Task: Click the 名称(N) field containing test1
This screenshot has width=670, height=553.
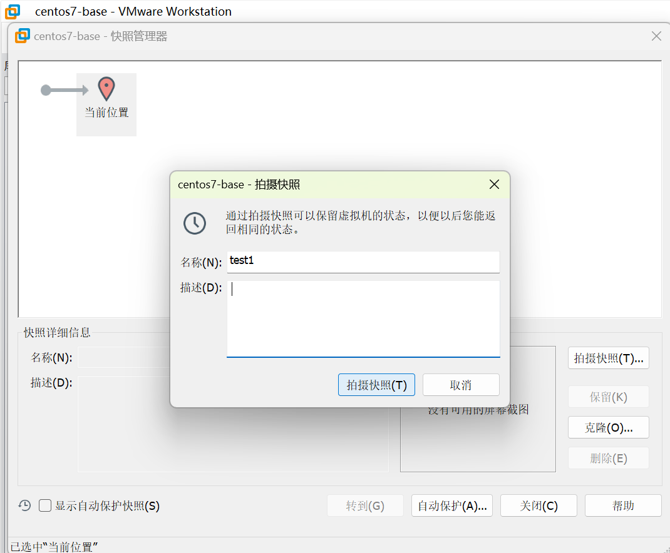Action: pos(363,261)
